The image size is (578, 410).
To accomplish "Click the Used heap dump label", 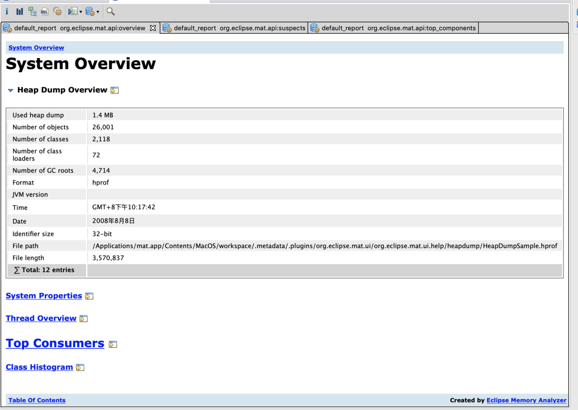I will coord(38,115).
